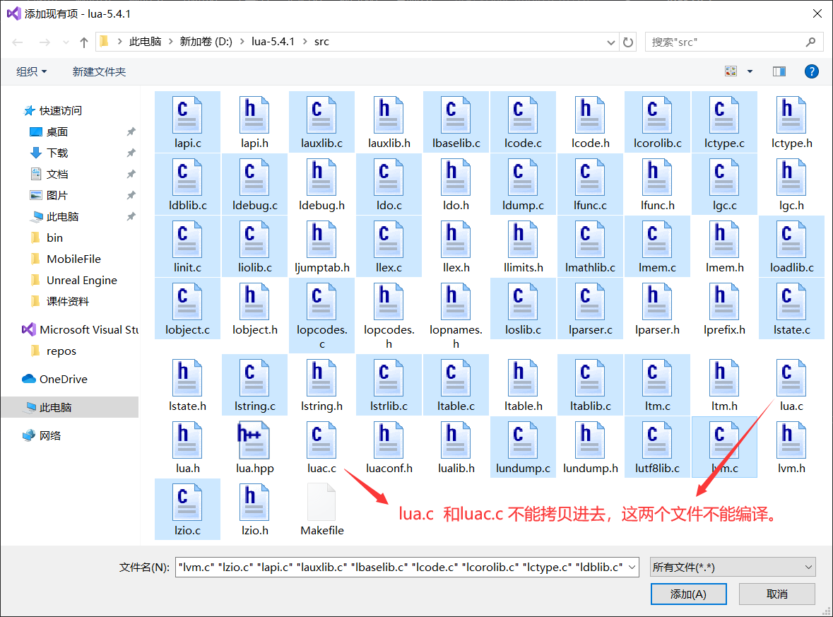Select the Makefile file icon
Screen dimensions: 833x617
tap(321, 502)
